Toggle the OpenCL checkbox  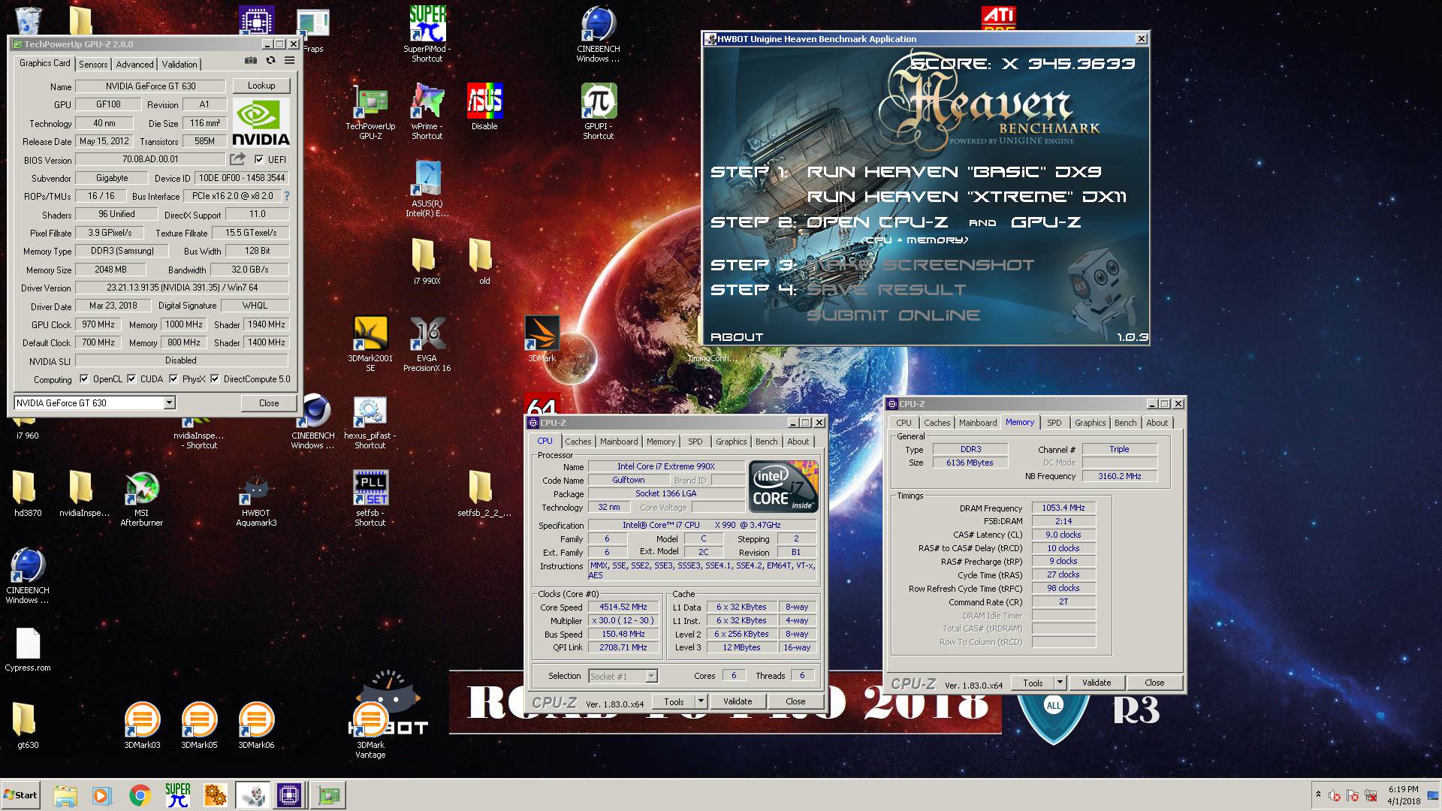click(x=84, y=379)
